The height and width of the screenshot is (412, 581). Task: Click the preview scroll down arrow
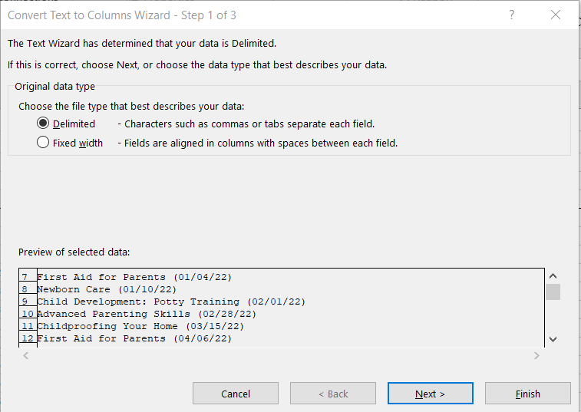[553, 339]
